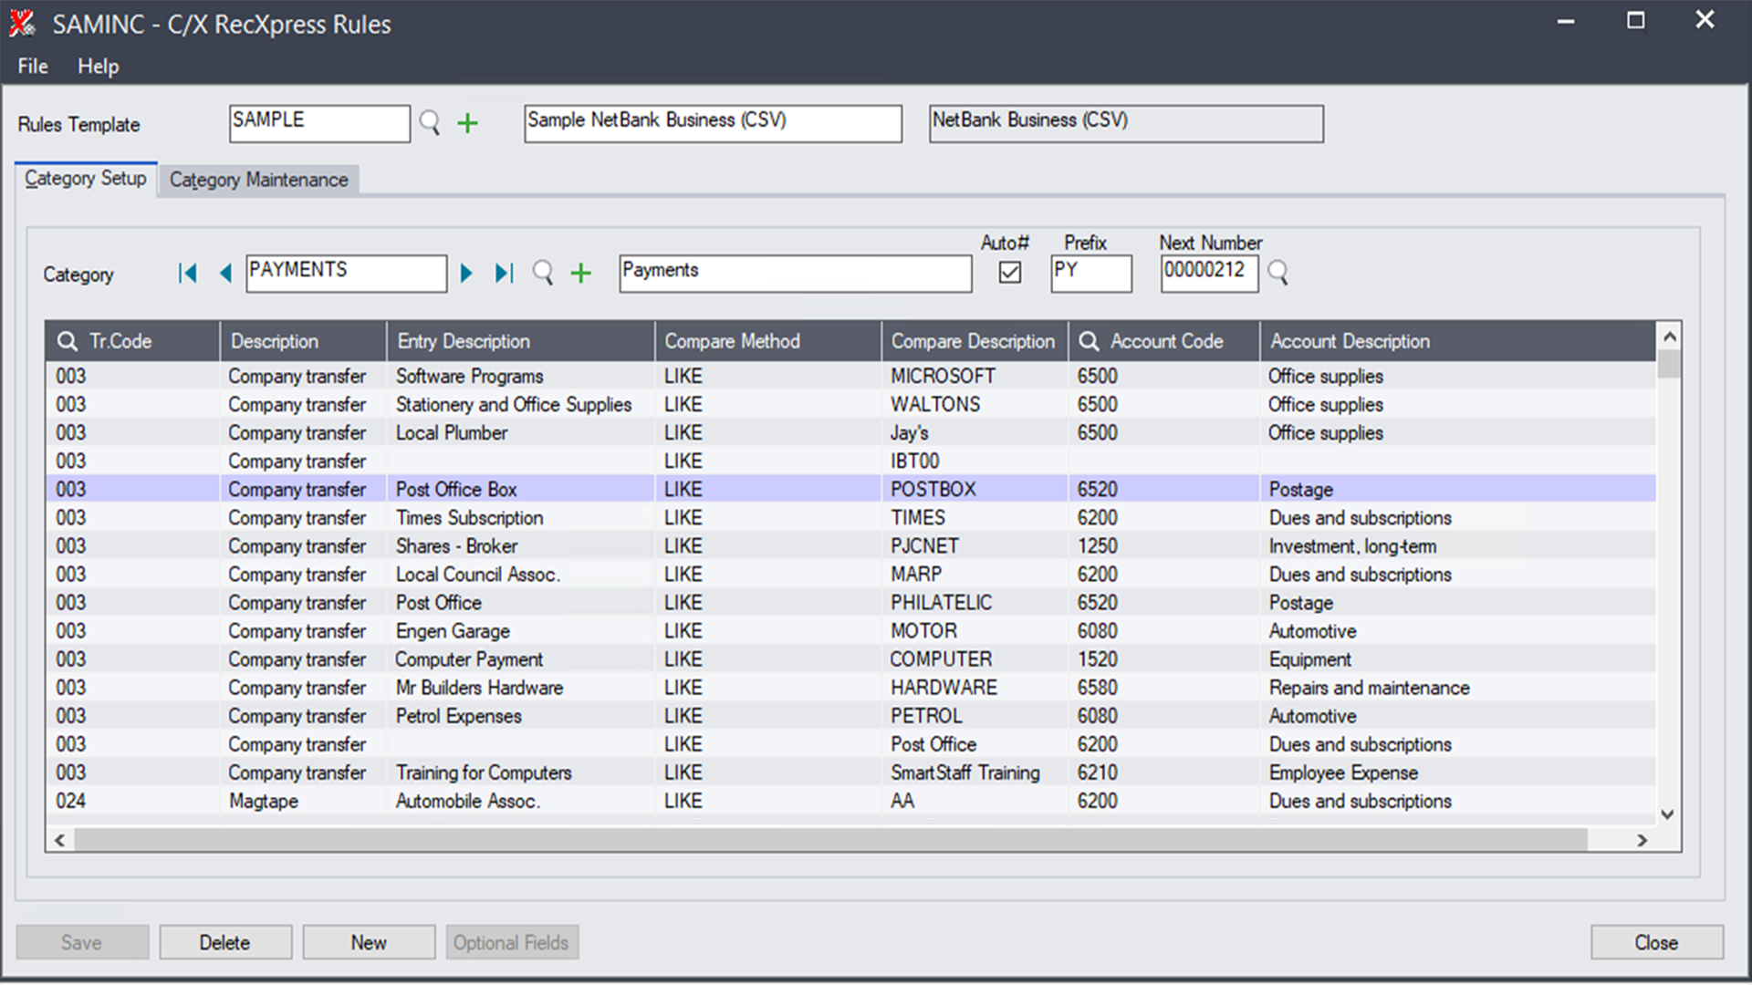Screen dimensions: 1752x985
Task: Jump to last category record arrow
Action: (x=504, y=273)
